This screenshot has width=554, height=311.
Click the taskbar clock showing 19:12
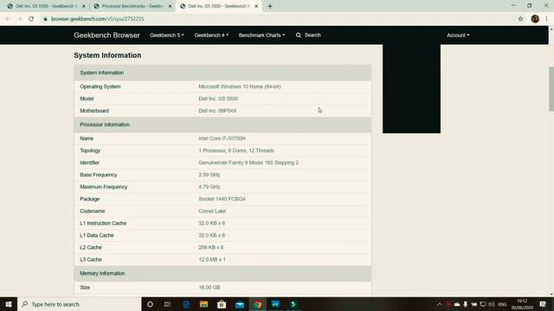[x=522, y=304]
